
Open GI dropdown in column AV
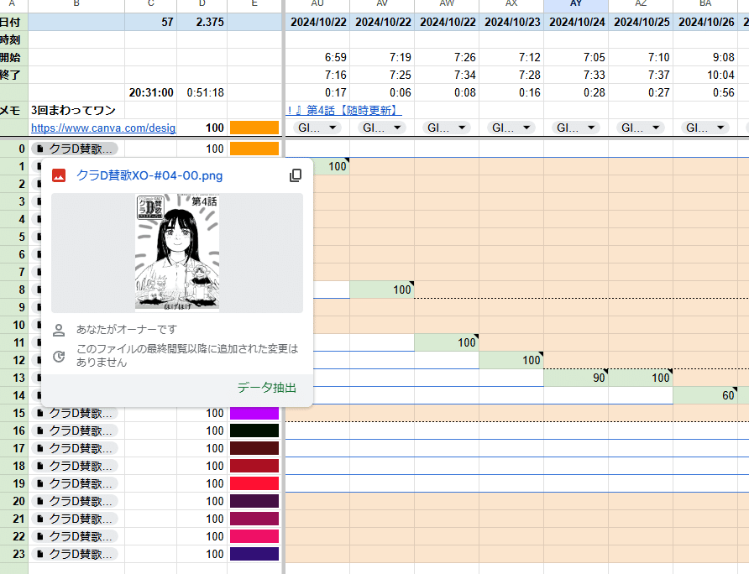coord(382,128)
